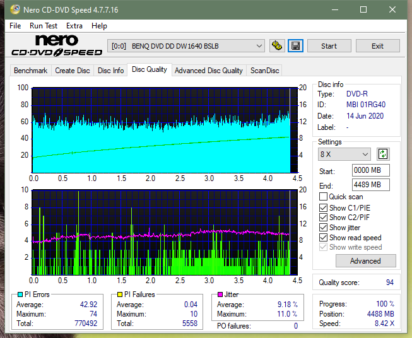Image resolution: width=412 pixels, height=338 pixels.
Task: Click Jitter maximum 11.0 % value
Action: [288, 314]
